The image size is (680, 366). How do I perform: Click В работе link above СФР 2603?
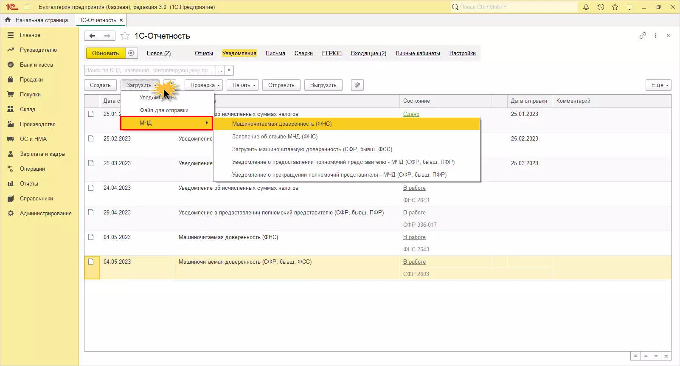(414, 262)
